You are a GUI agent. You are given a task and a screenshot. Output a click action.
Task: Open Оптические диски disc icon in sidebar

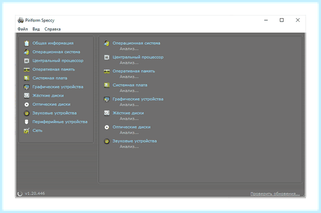tap(27, 104)
